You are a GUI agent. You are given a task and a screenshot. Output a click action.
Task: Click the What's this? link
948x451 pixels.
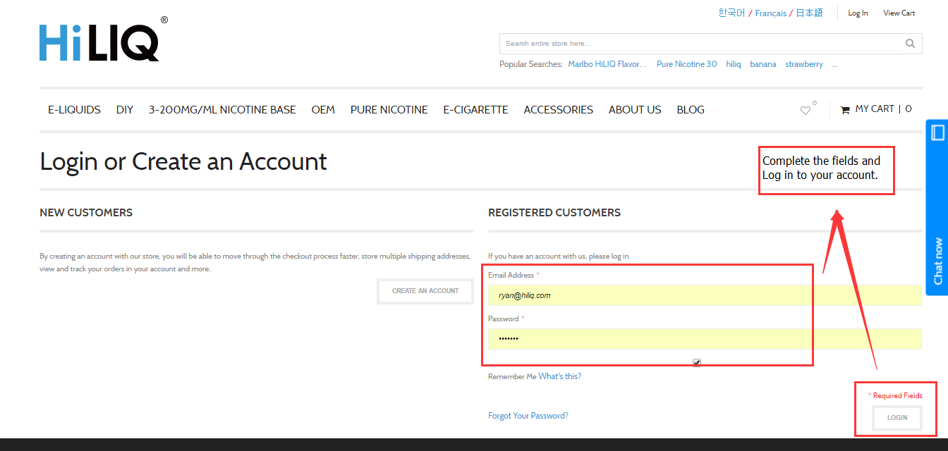tap(560, 376)
